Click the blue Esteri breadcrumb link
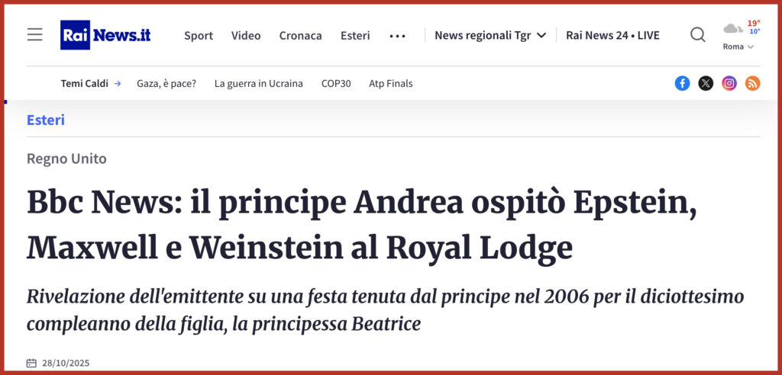Image resolution: width=782 pixels, height=375 pixels. point(46,120)
